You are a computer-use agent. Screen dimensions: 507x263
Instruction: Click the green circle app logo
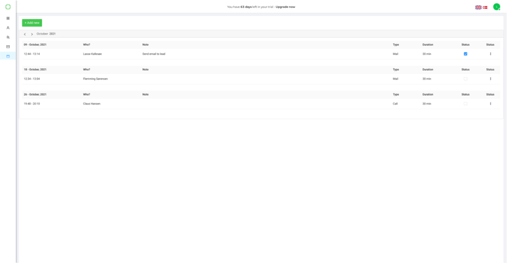pos(8,7)
